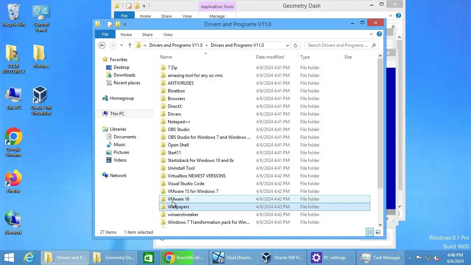Viewport: 471px width, 265px height.
Task: Open Explorer help question mark icon
Action: pos(379,34)
